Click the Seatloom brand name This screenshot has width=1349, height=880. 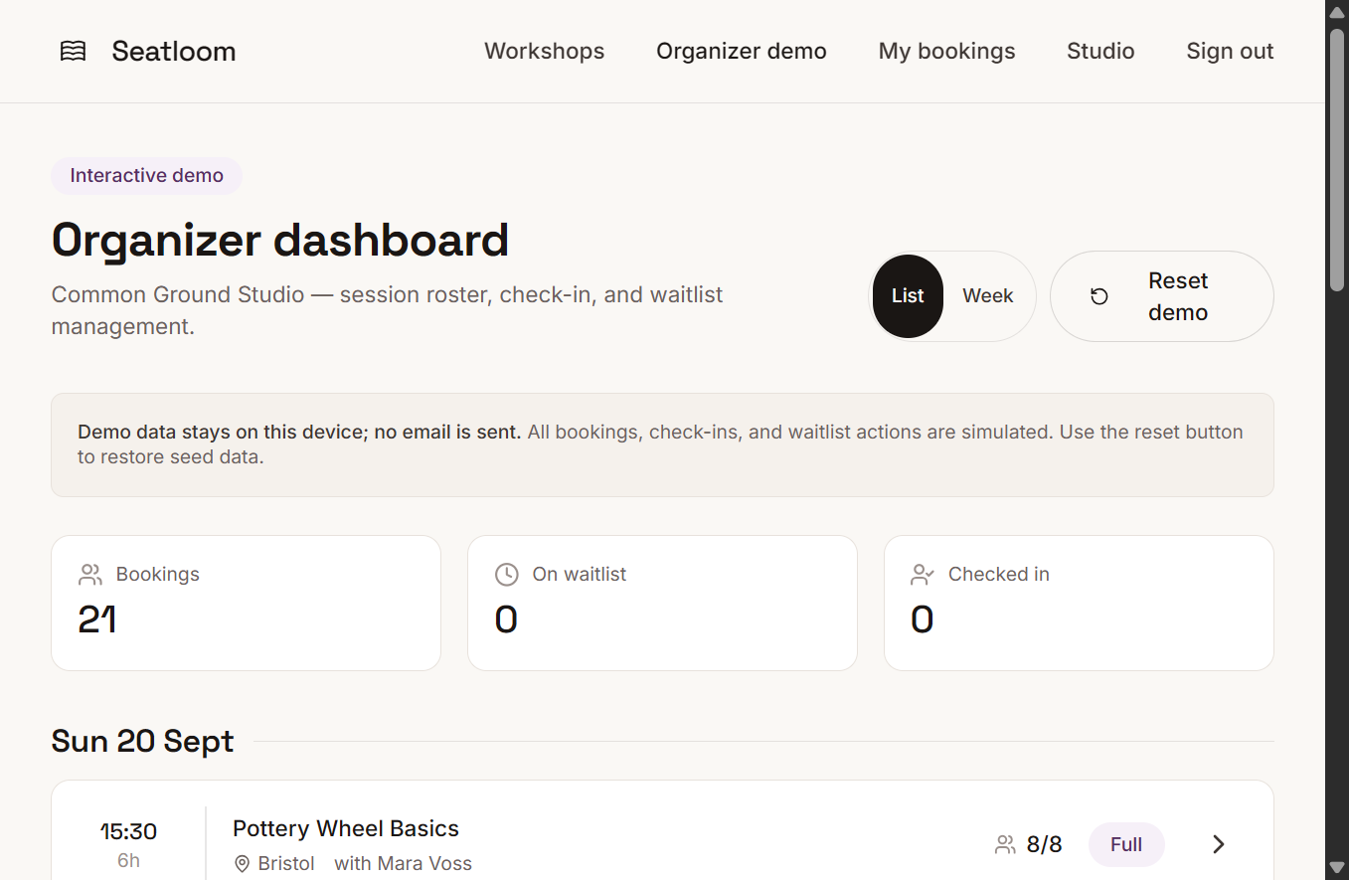coord(174,51)
